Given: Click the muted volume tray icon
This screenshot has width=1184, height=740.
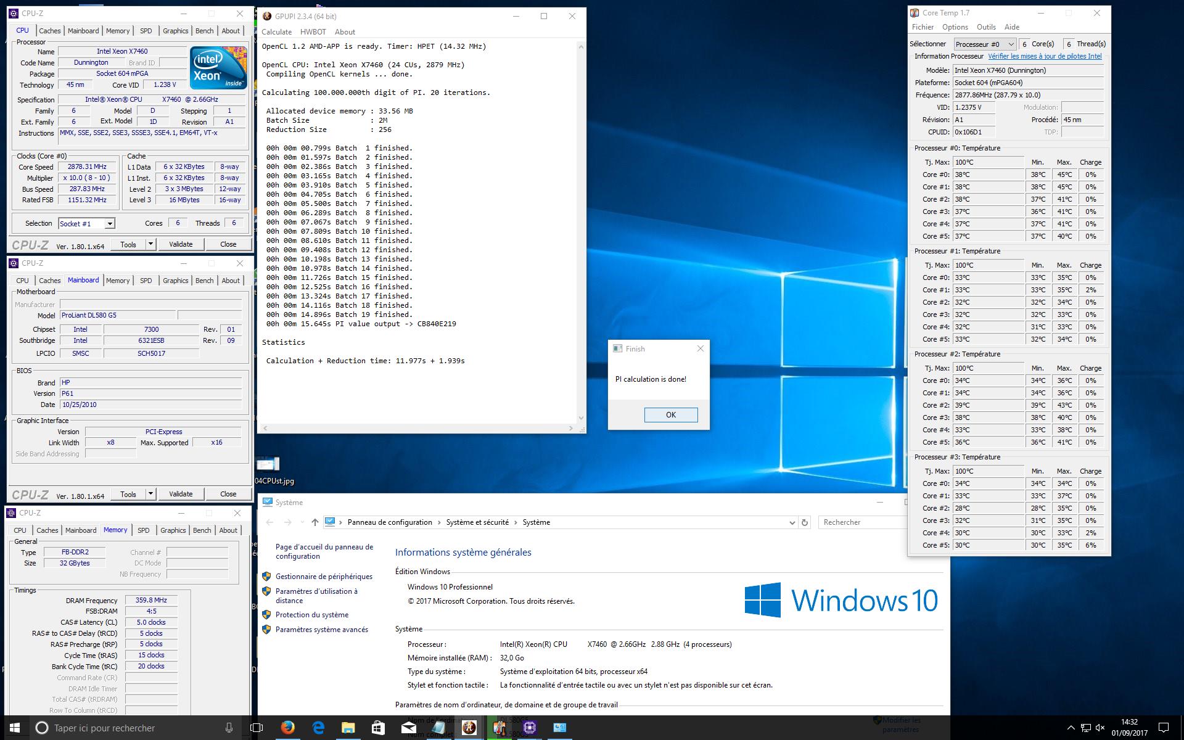Looking at the screenshot, I should pyautogui.click(x=1100, y=728).
